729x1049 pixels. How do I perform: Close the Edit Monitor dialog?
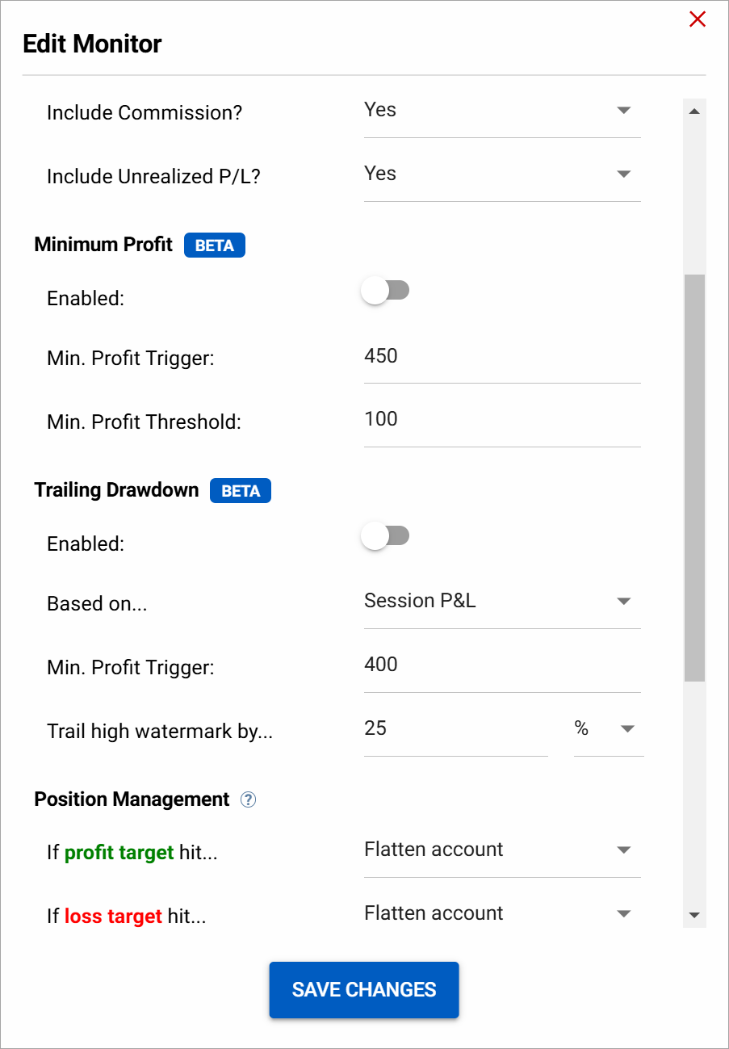pos(698,19)
